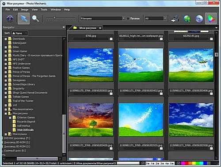Expand the Downloads folder node
Screen dimensions: 221x167
[6, 39]
